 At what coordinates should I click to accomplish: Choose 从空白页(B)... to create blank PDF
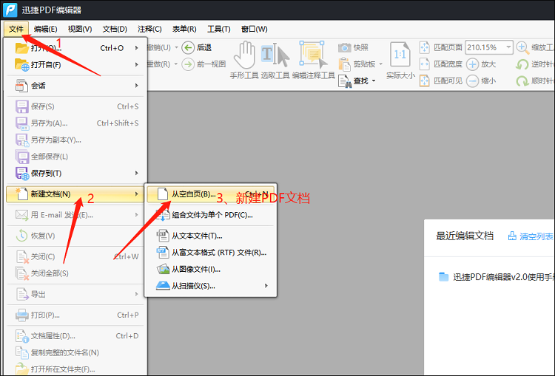tap(211, 194)
